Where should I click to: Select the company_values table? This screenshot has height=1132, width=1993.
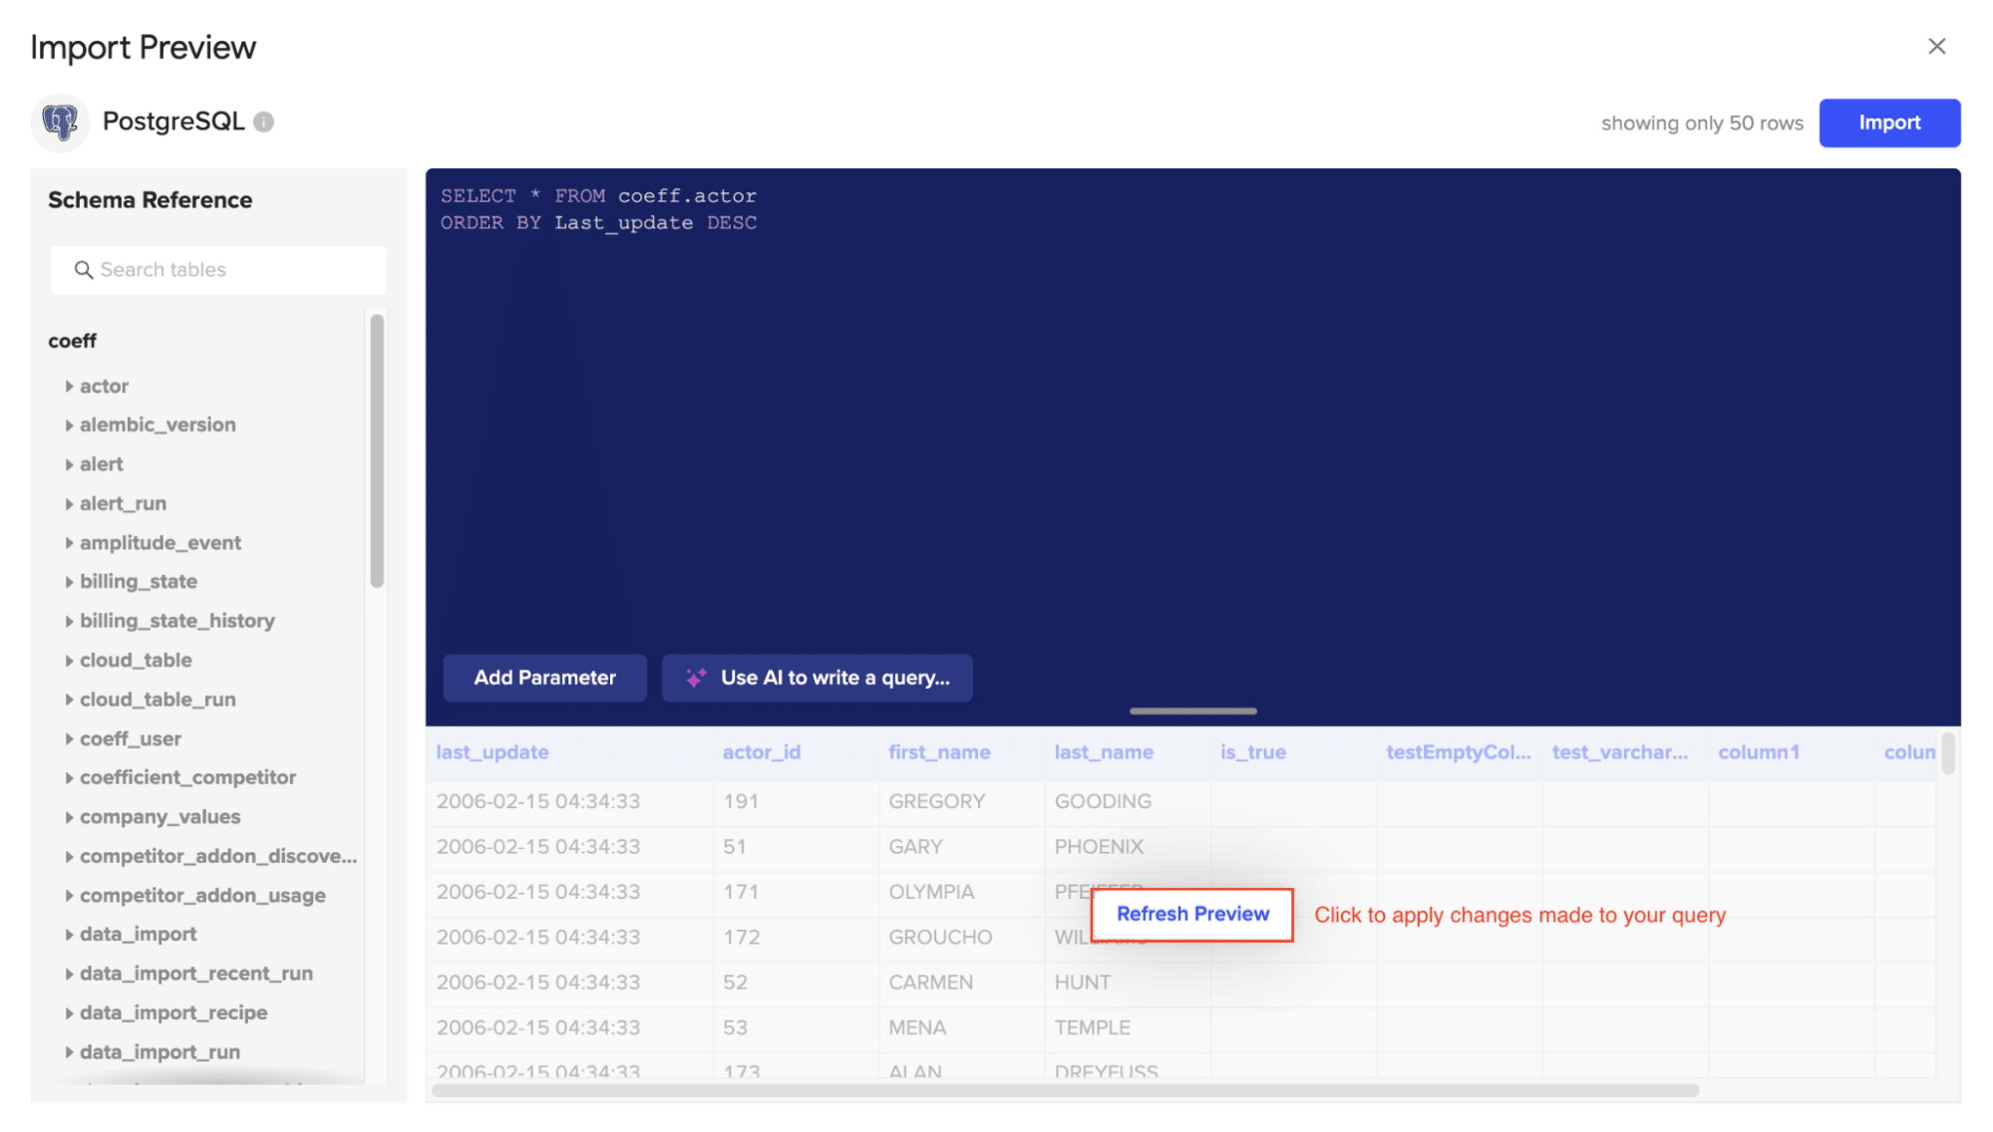[160, 817]
